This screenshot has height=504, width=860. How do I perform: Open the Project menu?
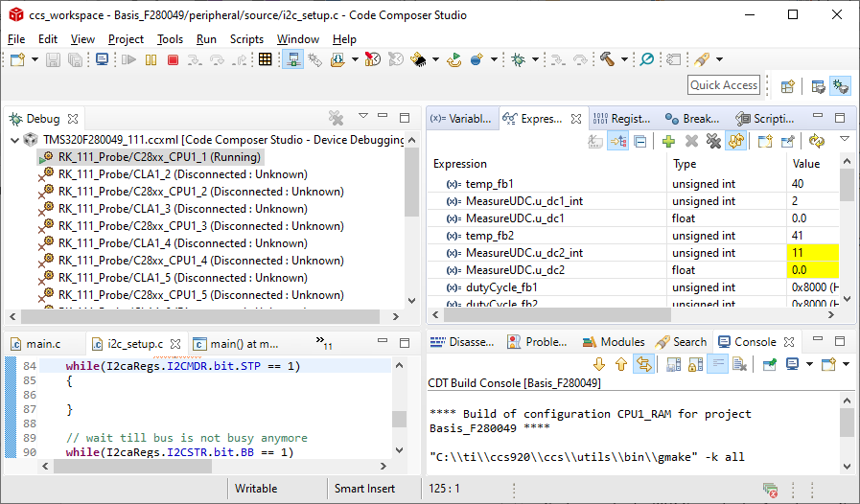point(126,39)
